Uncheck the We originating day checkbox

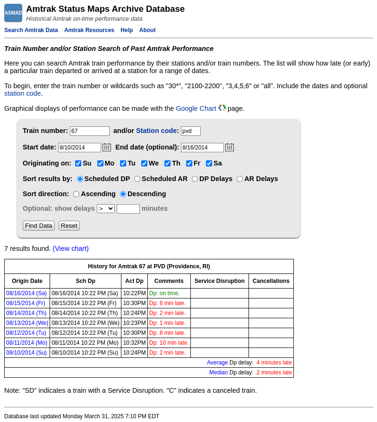point(144,163)
